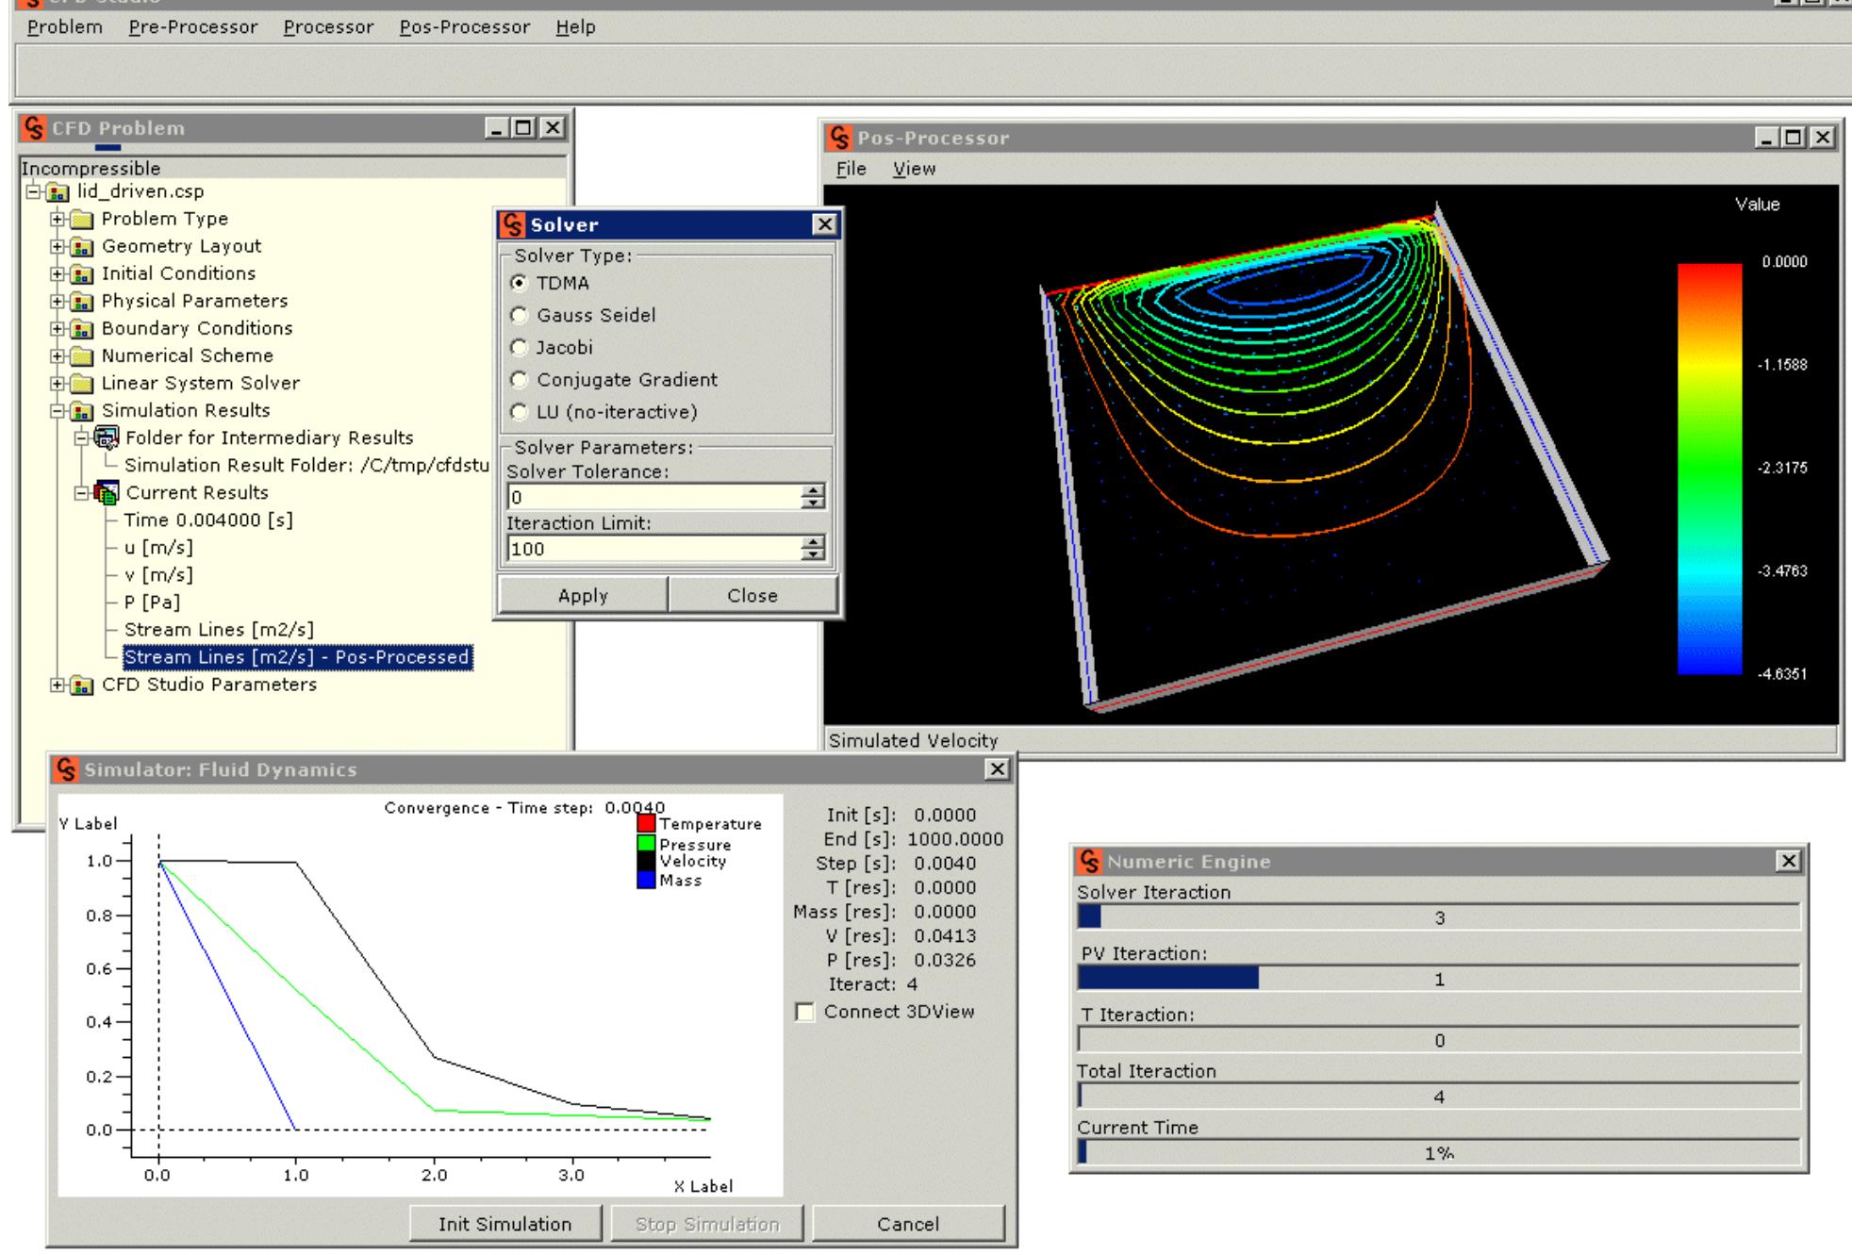
Task: Click the CFD Studio Parameters folder icon
Action: coord(83,685)
